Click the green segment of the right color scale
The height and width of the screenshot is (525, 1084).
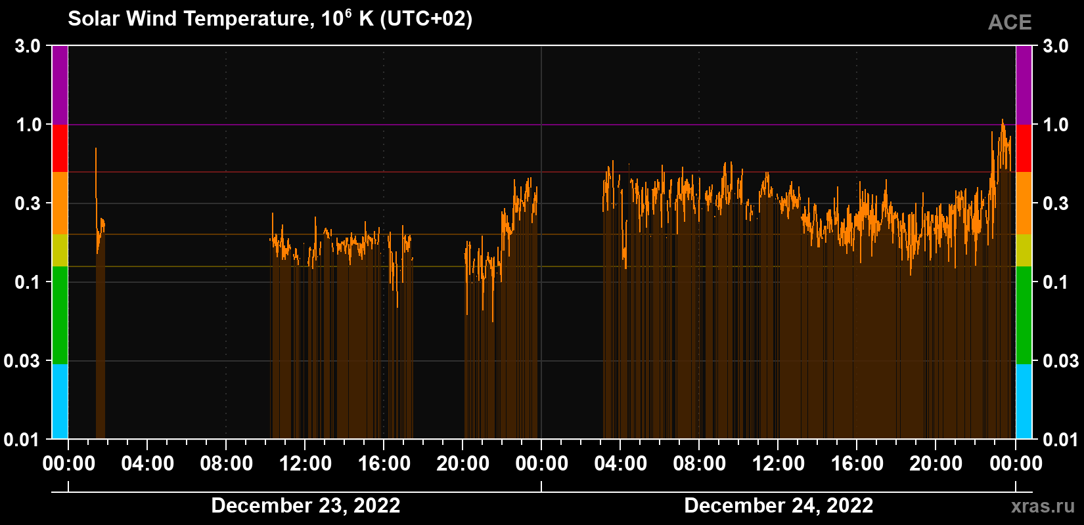pyautogui.click(x=1024, y=315)
